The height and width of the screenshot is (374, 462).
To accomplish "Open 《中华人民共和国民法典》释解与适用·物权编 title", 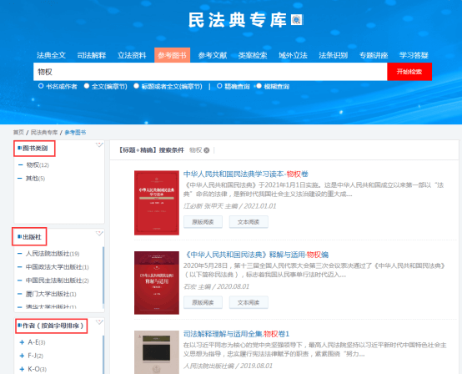I will (256, 255).
